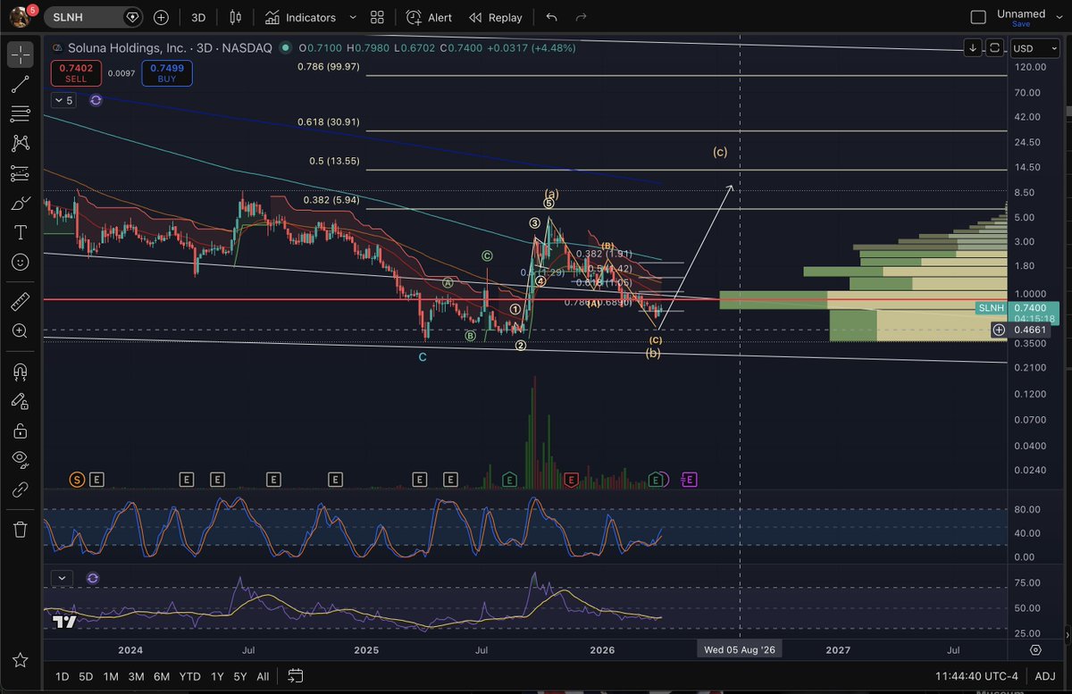Click the Wed 05 Aug '26 date label

pyautogui.click(x=739, y=649)
